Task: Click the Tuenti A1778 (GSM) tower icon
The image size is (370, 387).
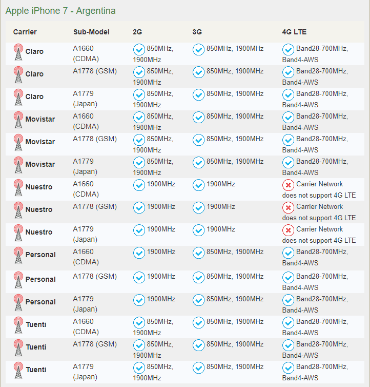Action: [x=18, y=347]
